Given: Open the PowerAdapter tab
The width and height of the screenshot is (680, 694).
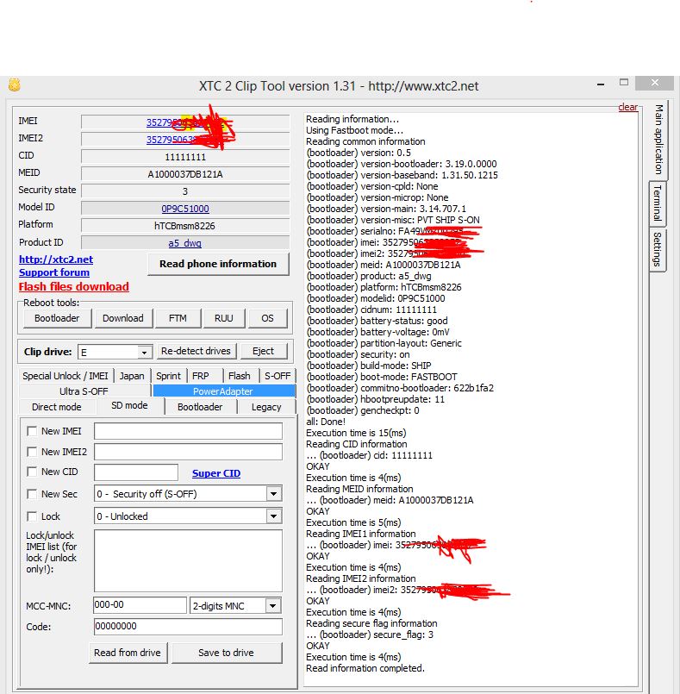Looking at the screenshot, I should [223, 391].
